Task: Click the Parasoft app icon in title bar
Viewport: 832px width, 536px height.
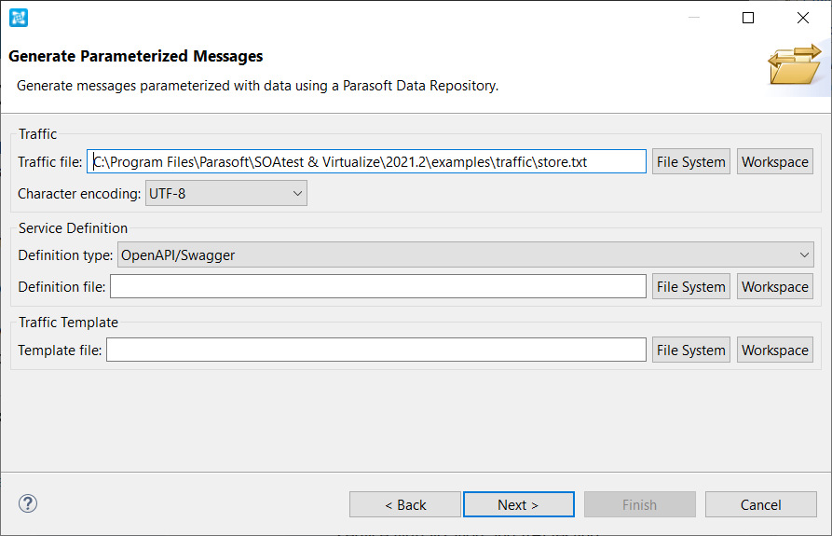Action: (x=19, y=18)
